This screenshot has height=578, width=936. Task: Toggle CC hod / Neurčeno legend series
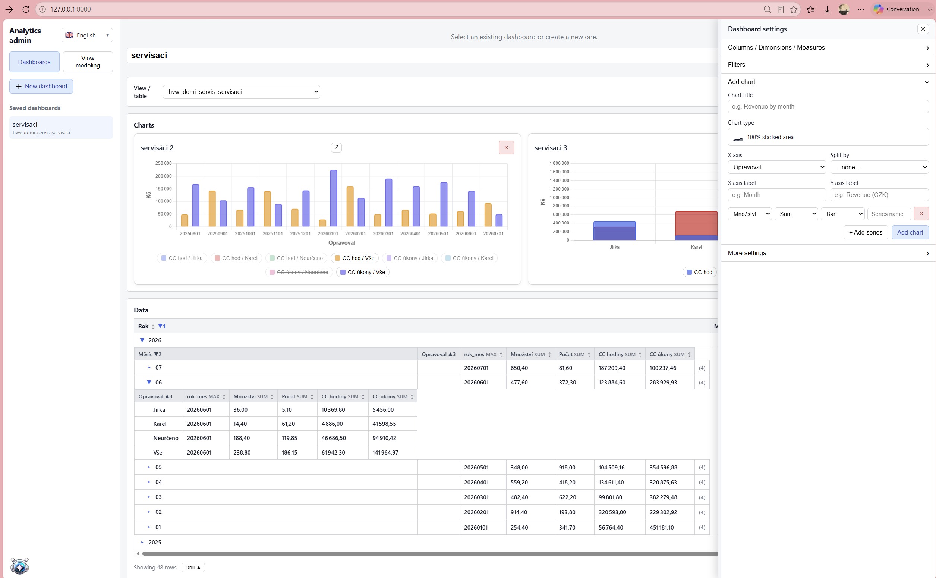pyautogui.click(x=296, y=258)
